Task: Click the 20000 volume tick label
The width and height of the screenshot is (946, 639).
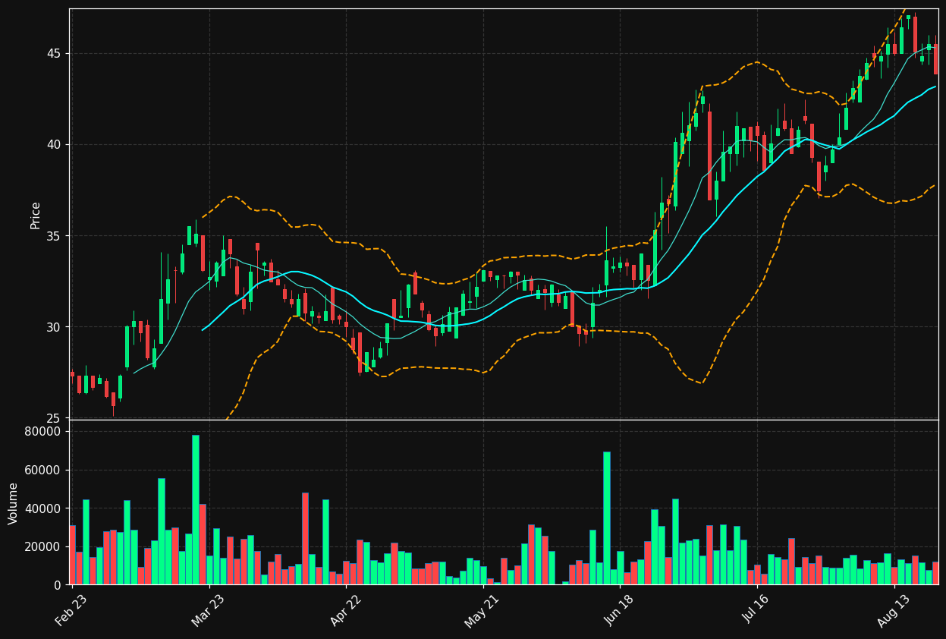Action: [45, 547]
